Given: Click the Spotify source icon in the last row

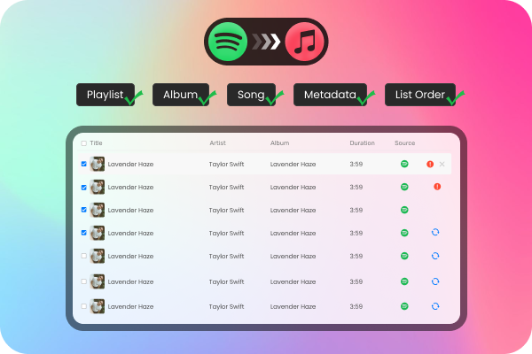Looking at the screenshot, I should [x=404, y=305].
